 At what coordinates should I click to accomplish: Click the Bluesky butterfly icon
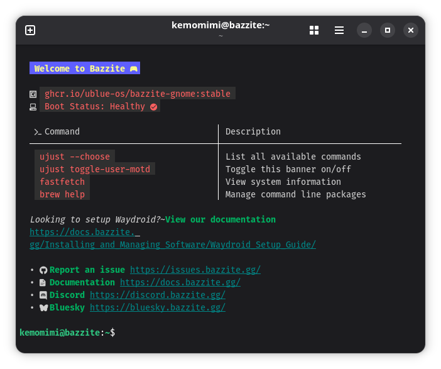pyautogui.click(x=43, y=307)
